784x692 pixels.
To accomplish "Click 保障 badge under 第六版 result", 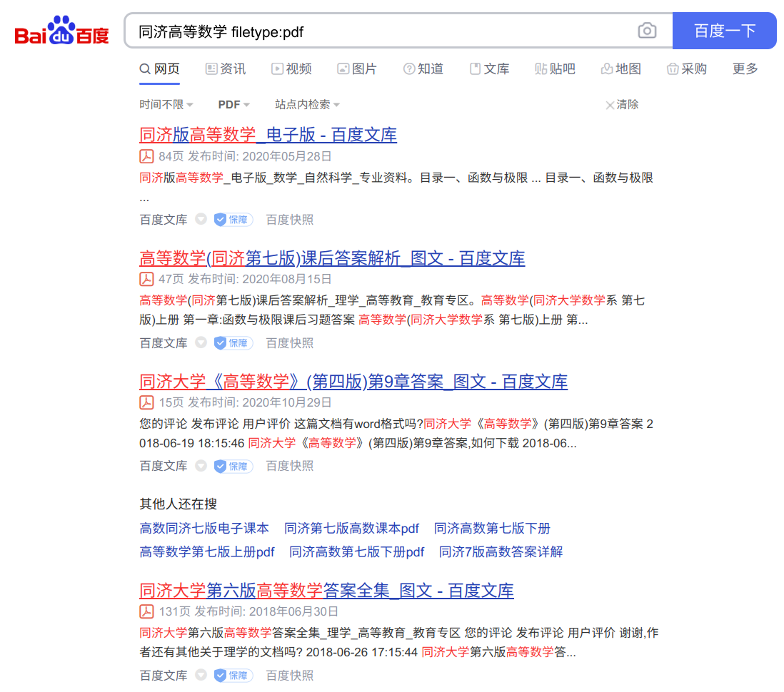I will (x=233, y=676).
